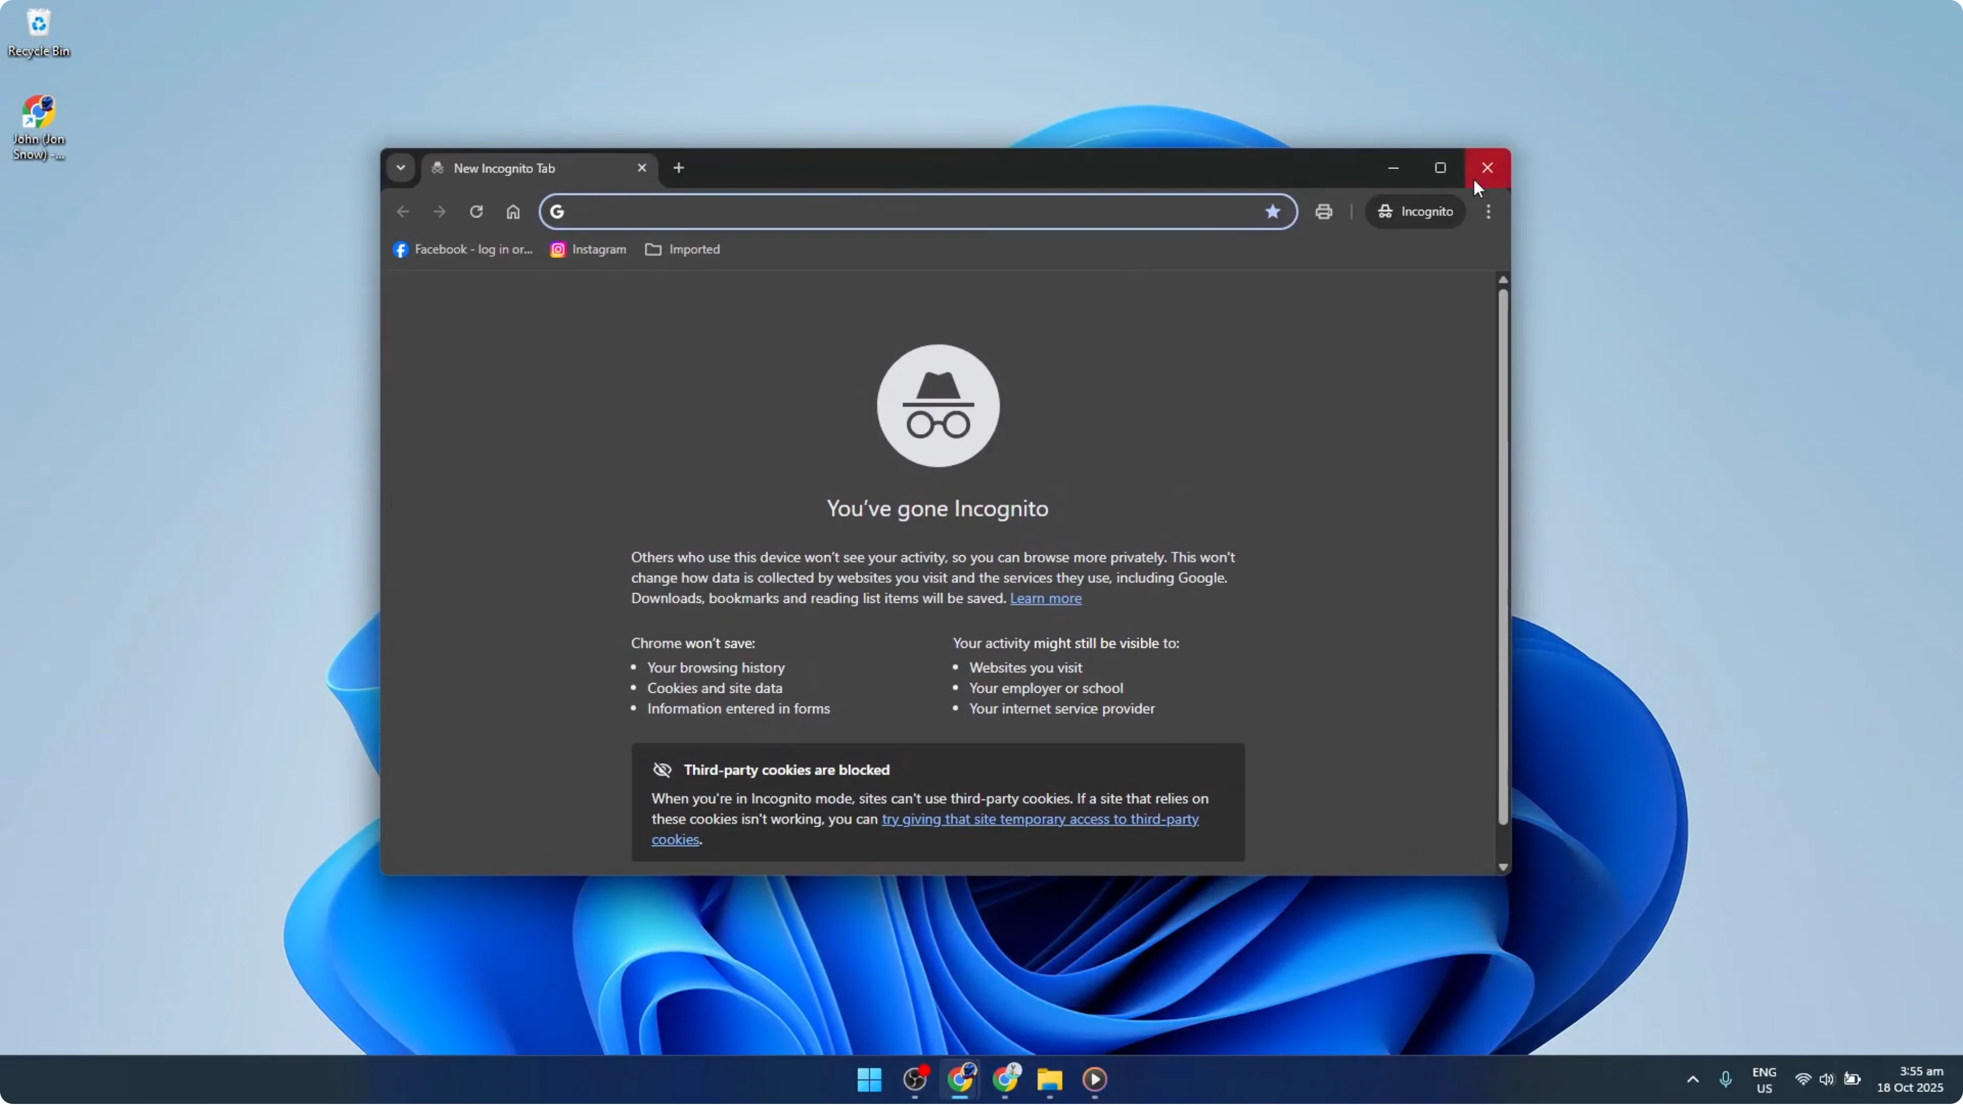Open the tab search dropdown in Chrome
Screen dimensions: 1963x1105
pyautogui.click(x=400, y=168)
